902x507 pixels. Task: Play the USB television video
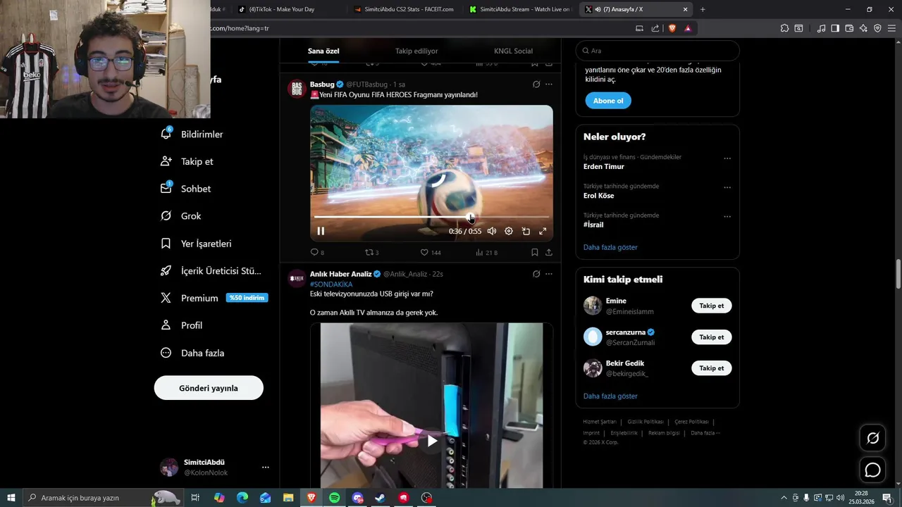[x=432, y=441]
